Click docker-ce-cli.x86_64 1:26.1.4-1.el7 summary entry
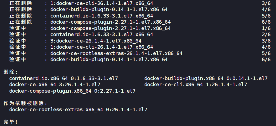Screen dimensions: 276x126 click(196, 85)
